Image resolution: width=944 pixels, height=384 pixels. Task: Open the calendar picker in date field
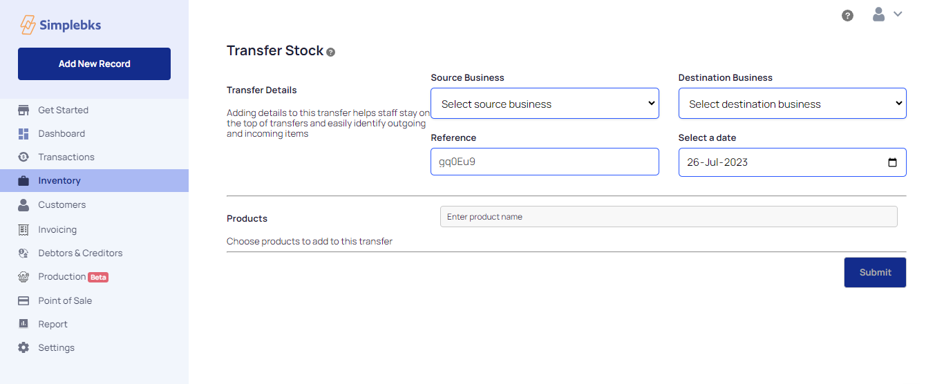[x=892, y=163]
